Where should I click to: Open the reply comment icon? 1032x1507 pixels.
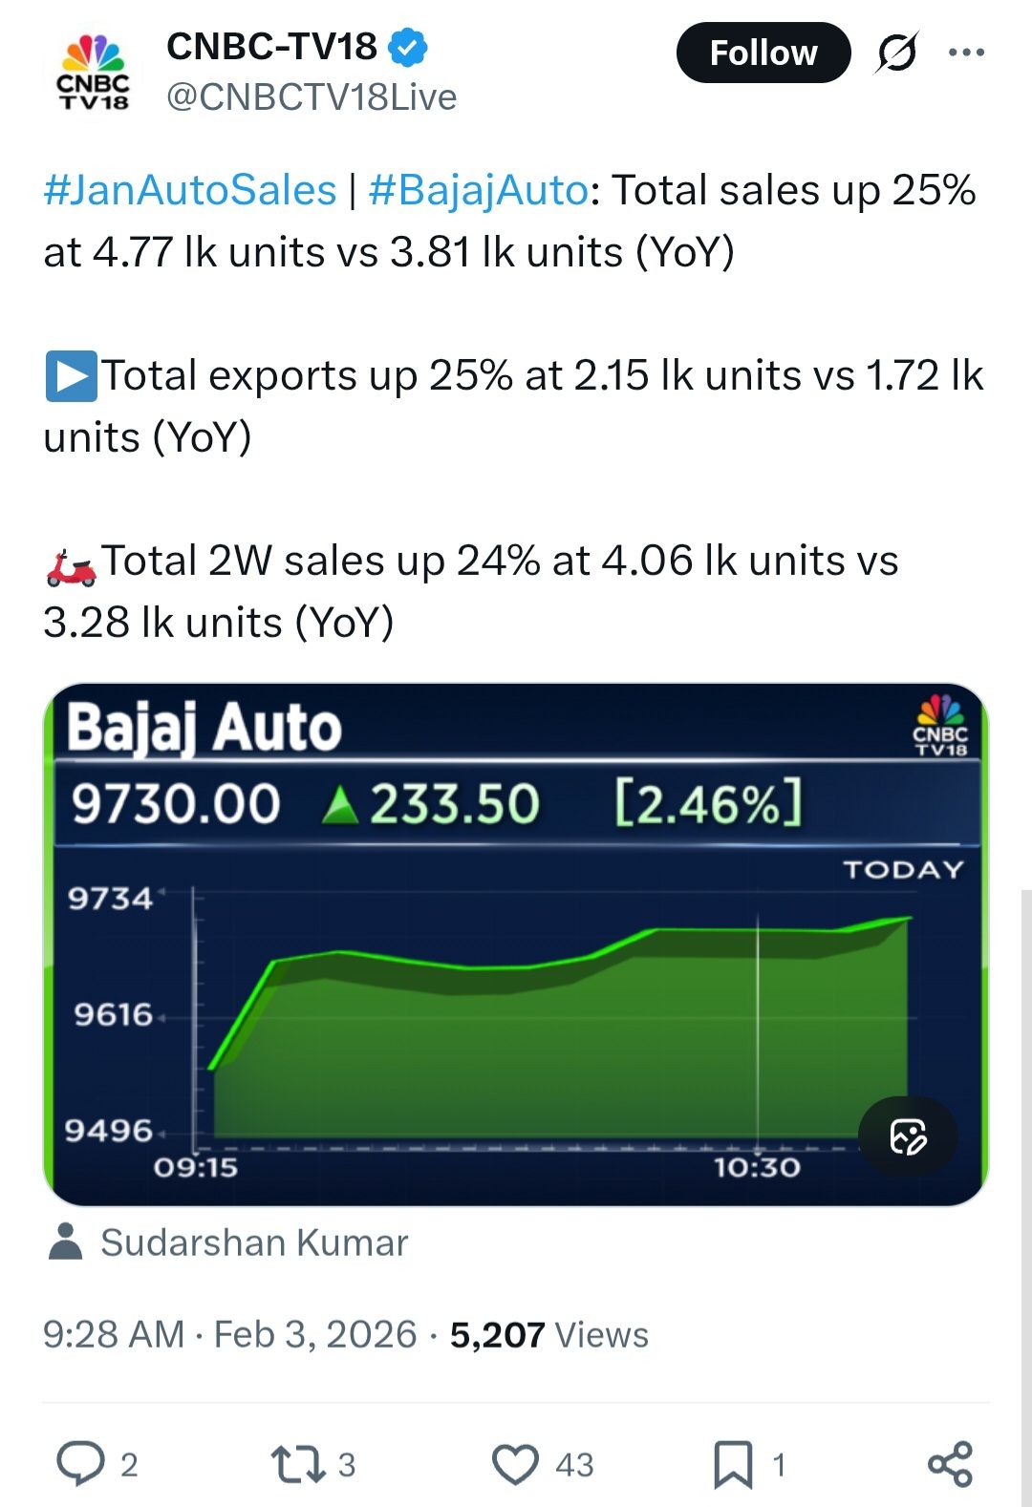[81, 1463]
